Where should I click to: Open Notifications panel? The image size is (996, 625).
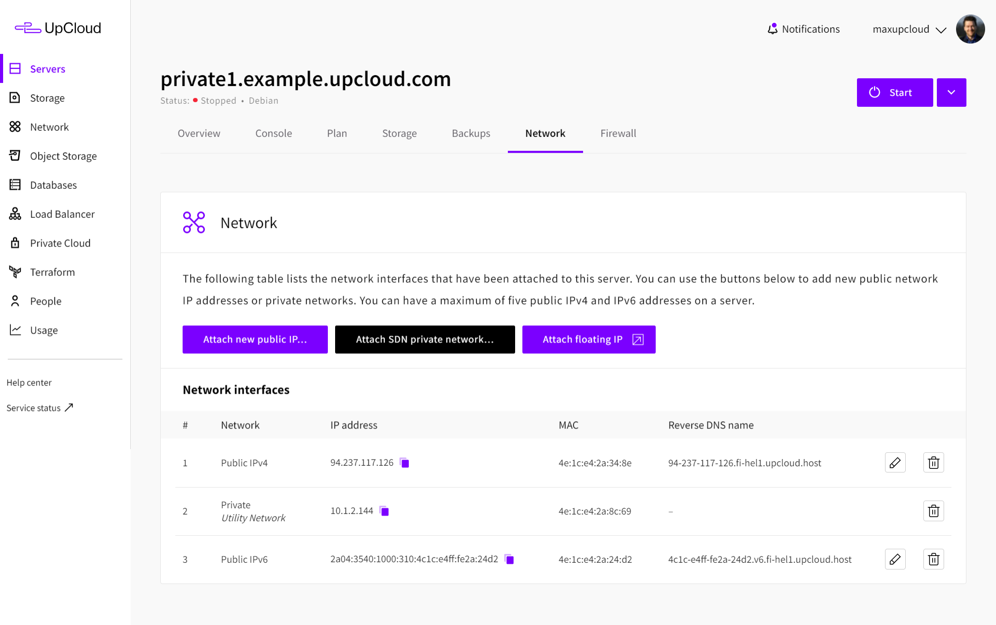point(804,29)
